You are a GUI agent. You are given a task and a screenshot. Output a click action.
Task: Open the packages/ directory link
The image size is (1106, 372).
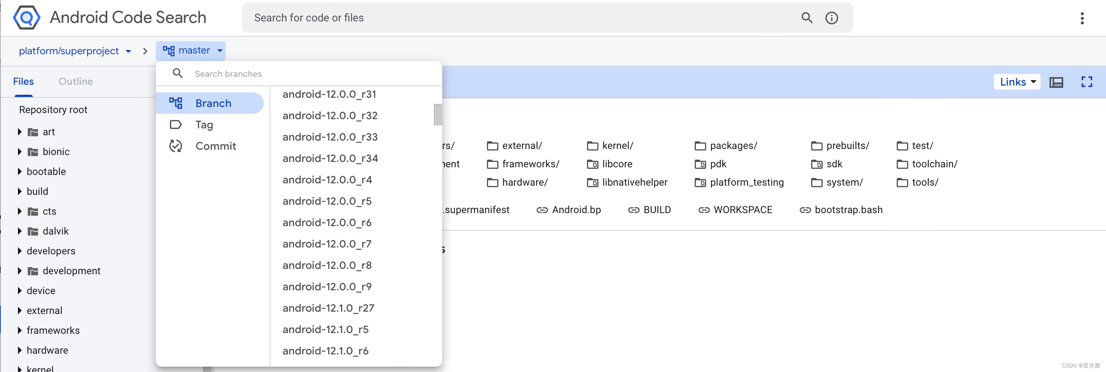pyautogui.click(x=733, y=146)
